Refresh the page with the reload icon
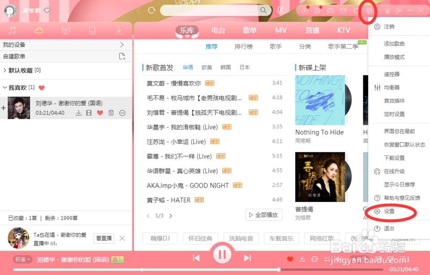The height and width of the screenshot is (275, 430). tap(151, 10)
